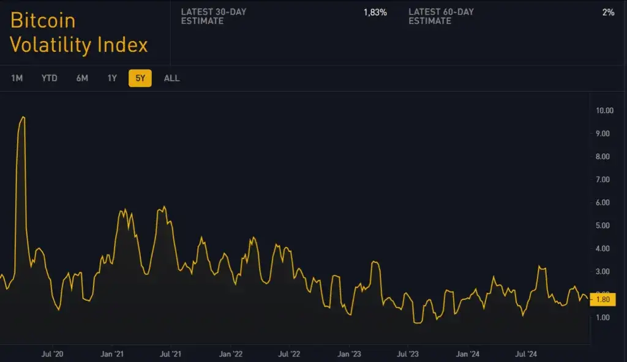Click the Bitcoin Volatility Index title
The height and width of the screenshot is (362, 627).
click(79, 32)
